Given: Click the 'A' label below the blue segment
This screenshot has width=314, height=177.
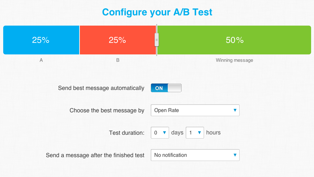Looking at the screenshot, I should (x=41, y=60).
